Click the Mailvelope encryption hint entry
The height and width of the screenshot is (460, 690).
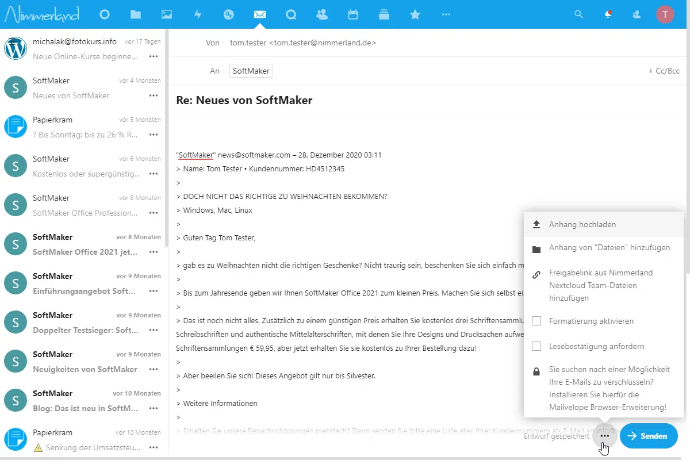[604, 388]
